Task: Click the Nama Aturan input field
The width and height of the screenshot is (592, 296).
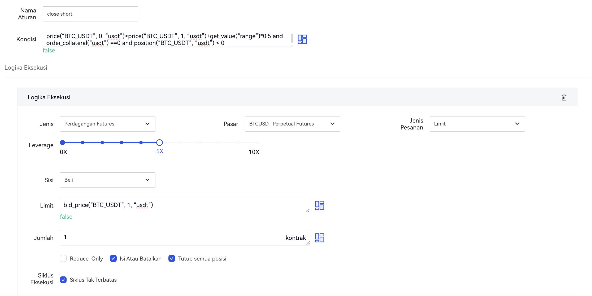Action: (90, 14)
